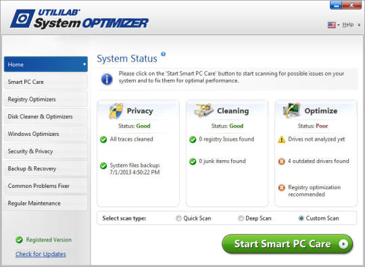Screen dimensions: 365x267
Task: Click the Privacy shield icon
Action: [x=116, y=111]
